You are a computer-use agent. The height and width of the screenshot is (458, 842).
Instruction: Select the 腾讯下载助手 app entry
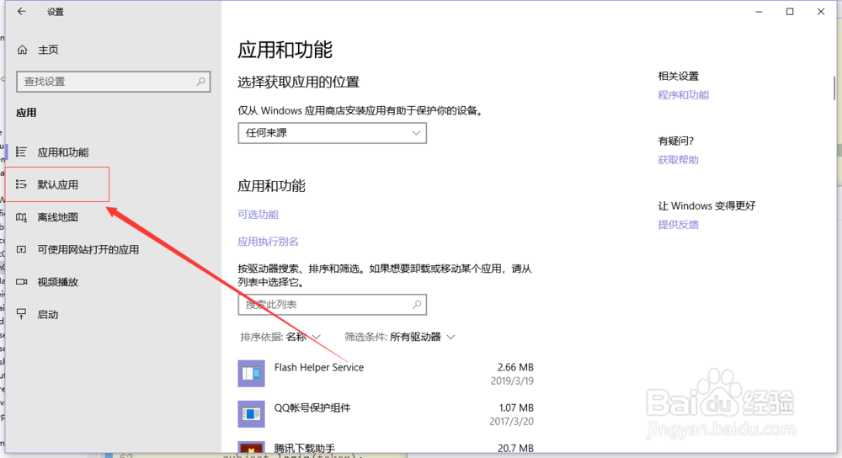pyautogui.click(x=305, y=448)
